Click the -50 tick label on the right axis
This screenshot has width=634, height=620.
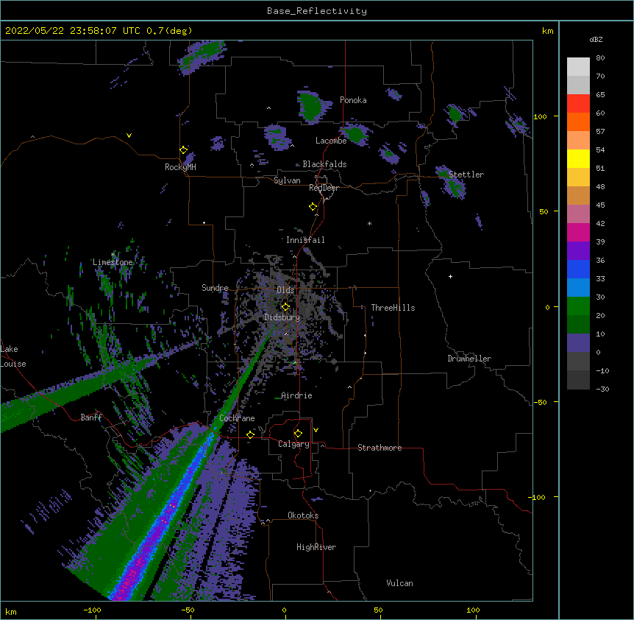540,402
